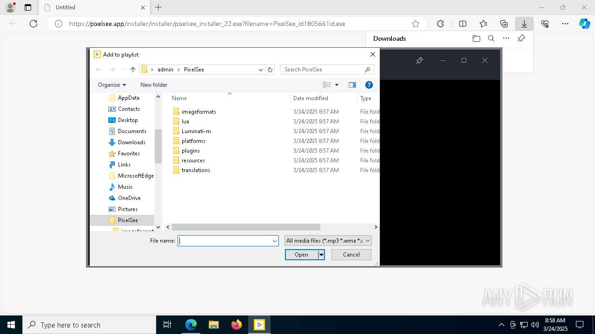Select Music in the navigation tree

126,187
